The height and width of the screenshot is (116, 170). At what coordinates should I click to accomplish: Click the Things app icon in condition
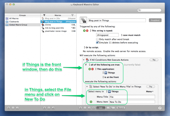pyautogui.click(x=106, y=73)
